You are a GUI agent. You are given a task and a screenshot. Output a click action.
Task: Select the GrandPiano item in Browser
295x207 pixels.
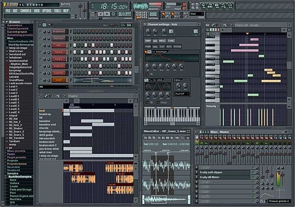click(x=16, y=80)
